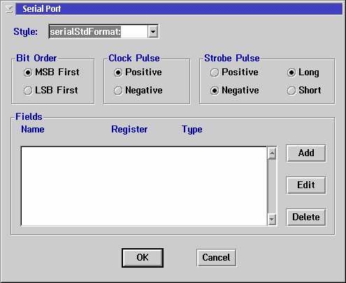Screen dimensions: 346x283
Task: Confirm the dialog with OK
Action: [143, 258]
